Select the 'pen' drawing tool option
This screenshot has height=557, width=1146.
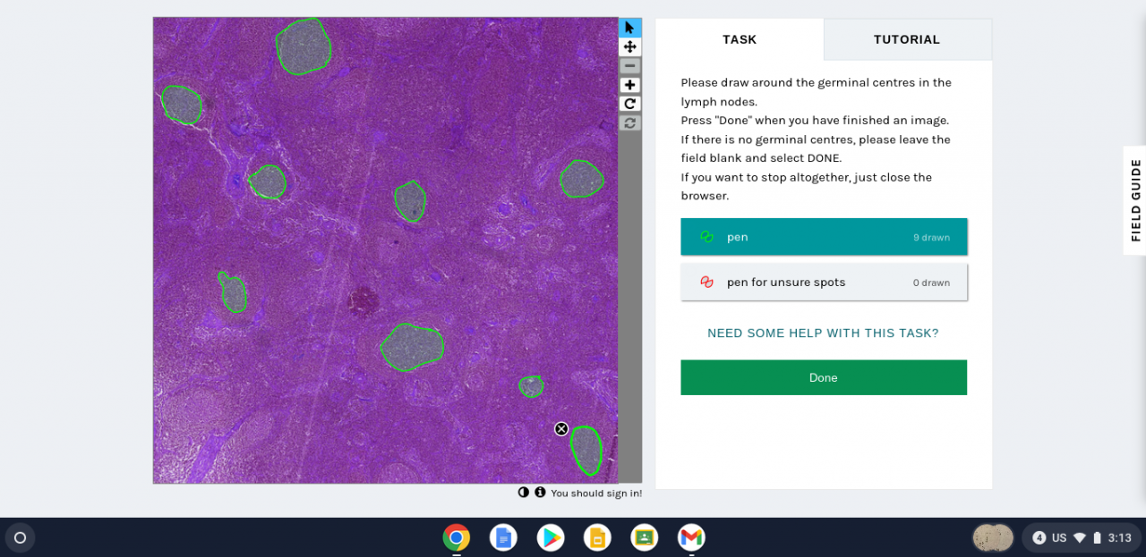[824, 237]
